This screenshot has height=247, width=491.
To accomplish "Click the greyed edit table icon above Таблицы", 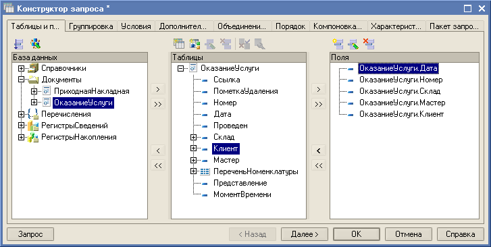I will tap(210, 44).
